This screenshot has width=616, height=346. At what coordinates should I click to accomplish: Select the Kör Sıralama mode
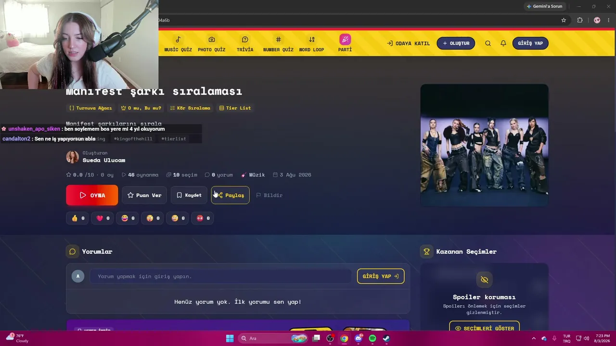coord(190,108)
